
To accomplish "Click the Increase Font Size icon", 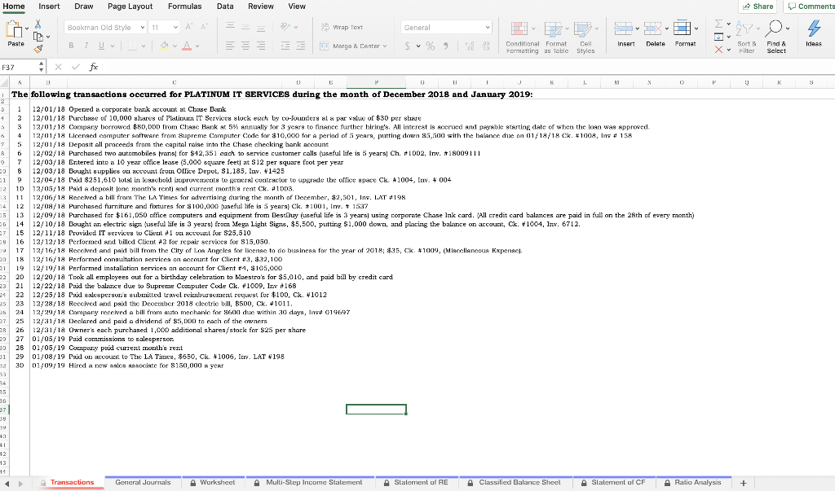I will pyautogui.click(x=189, y=27).
